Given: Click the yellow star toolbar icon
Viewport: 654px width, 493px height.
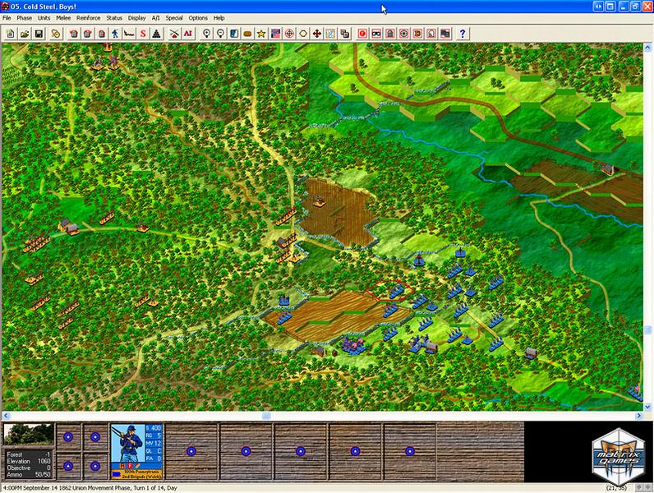Looking at the screenshot, I should (x=261, y=34).
